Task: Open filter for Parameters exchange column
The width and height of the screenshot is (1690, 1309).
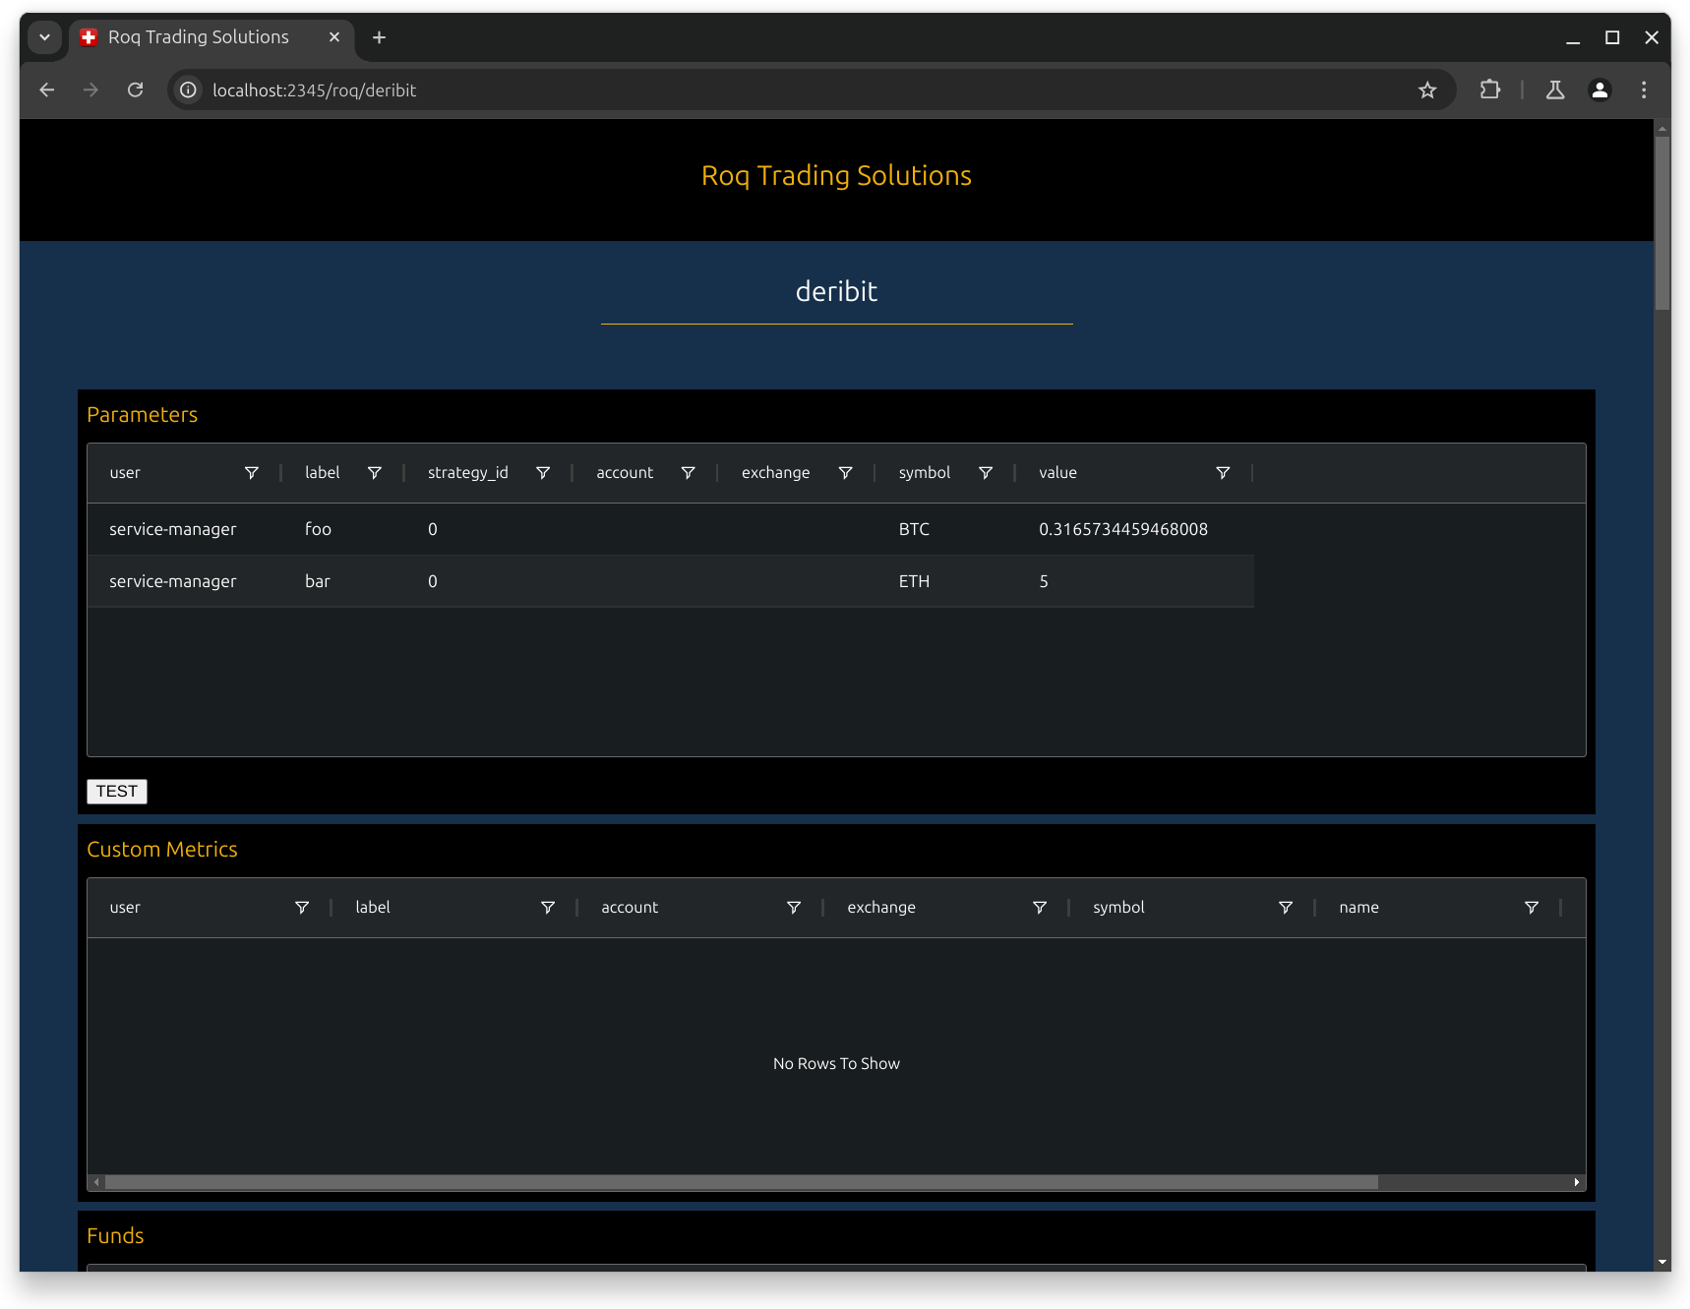Action: pyautogui.click(x=845, y=473)
